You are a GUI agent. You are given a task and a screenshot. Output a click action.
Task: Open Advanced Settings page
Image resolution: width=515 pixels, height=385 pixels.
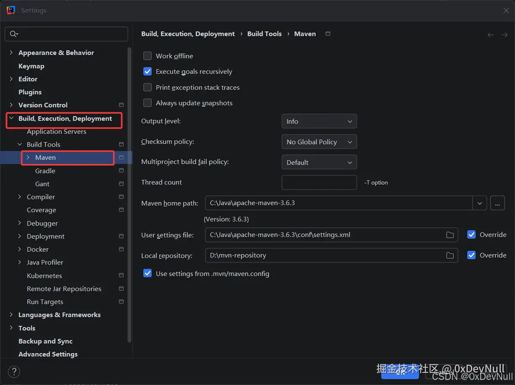tap(48, 354)
